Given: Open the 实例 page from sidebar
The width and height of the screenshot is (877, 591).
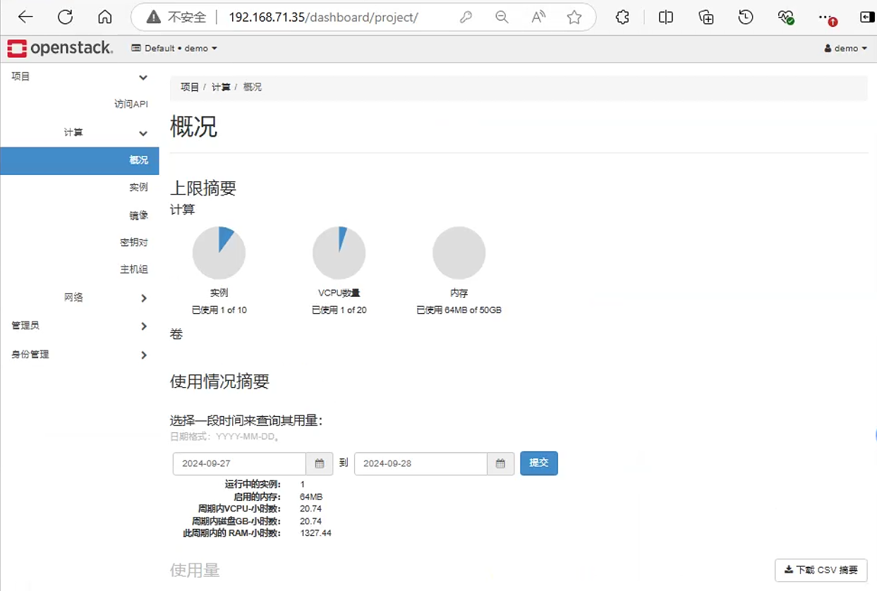Looking at the screenshot, I should (x=139, y=187).
